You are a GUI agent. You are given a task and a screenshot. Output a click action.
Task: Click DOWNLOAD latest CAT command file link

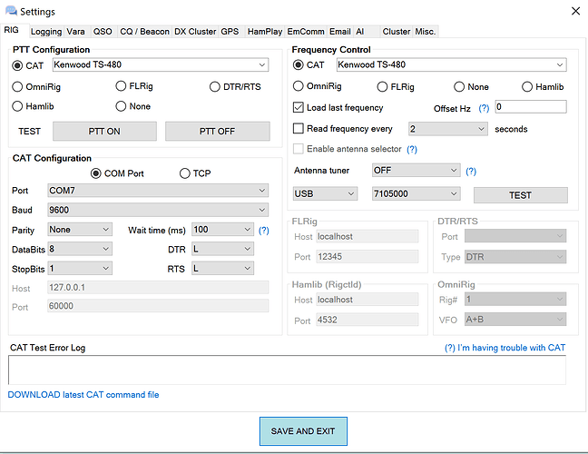(x=83, y=395)
